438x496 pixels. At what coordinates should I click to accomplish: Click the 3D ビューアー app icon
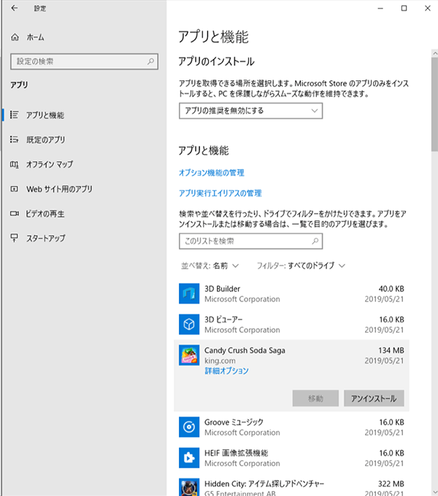coord(189,325)
